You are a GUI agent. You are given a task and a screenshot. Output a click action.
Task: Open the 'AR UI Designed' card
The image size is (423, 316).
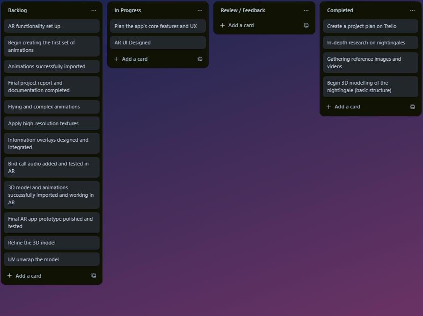click(158, 43)
